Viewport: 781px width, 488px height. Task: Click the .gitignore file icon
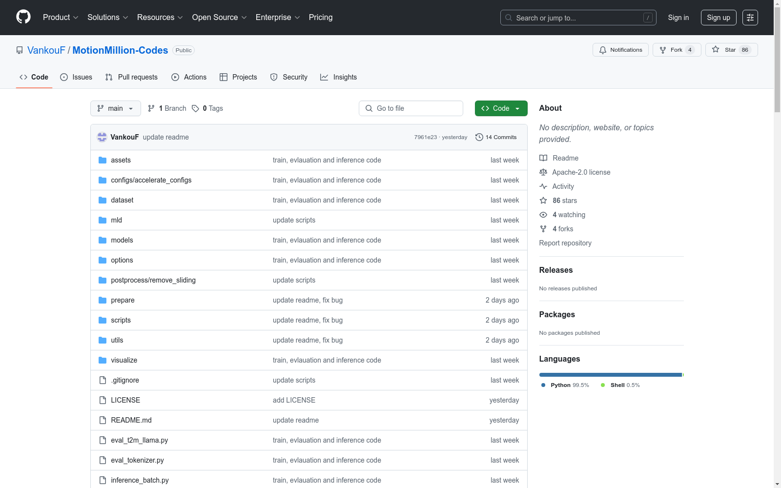point(103,380)
